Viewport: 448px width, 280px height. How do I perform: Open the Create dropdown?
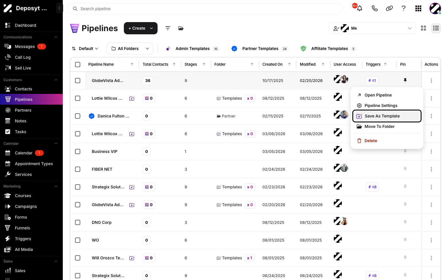pos(141,28)
